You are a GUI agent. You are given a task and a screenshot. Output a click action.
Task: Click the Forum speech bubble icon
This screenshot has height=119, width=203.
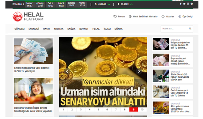(115, 17)
